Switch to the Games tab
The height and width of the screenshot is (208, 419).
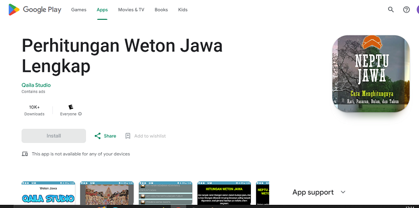79,10
